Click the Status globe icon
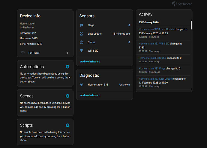Viewport: 207px width, 148px height. click(x=82, y=42)
